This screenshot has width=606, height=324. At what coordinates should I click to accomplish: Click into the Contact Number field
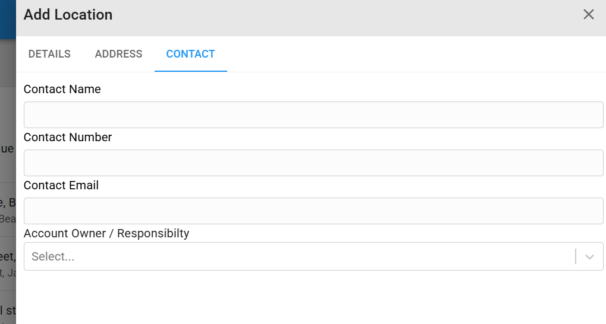coord(313,163)
